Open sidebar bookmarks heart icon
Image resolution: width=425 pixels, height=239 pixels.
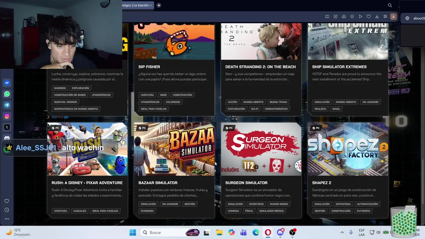click(7, 201)
